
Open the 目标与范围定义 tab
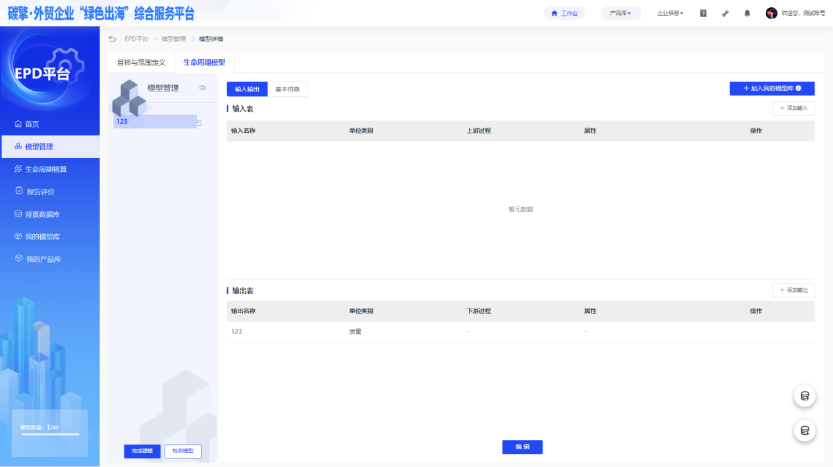tap(142, 62)
